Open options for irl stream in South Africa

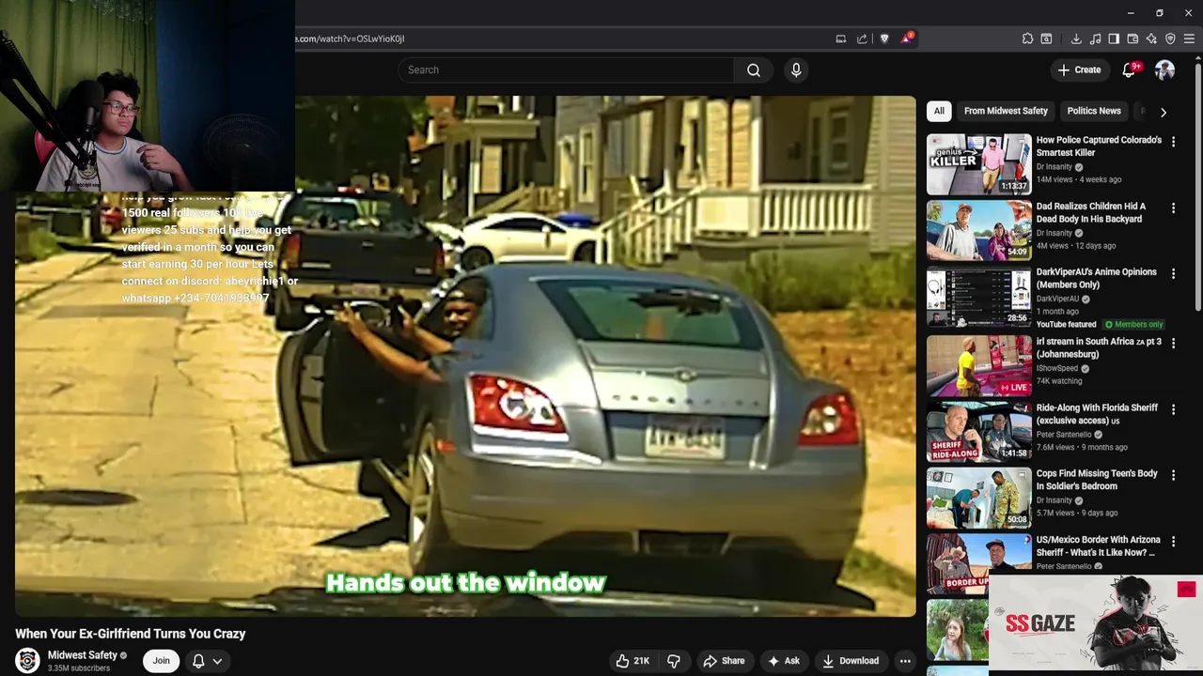click(1173, 343)
